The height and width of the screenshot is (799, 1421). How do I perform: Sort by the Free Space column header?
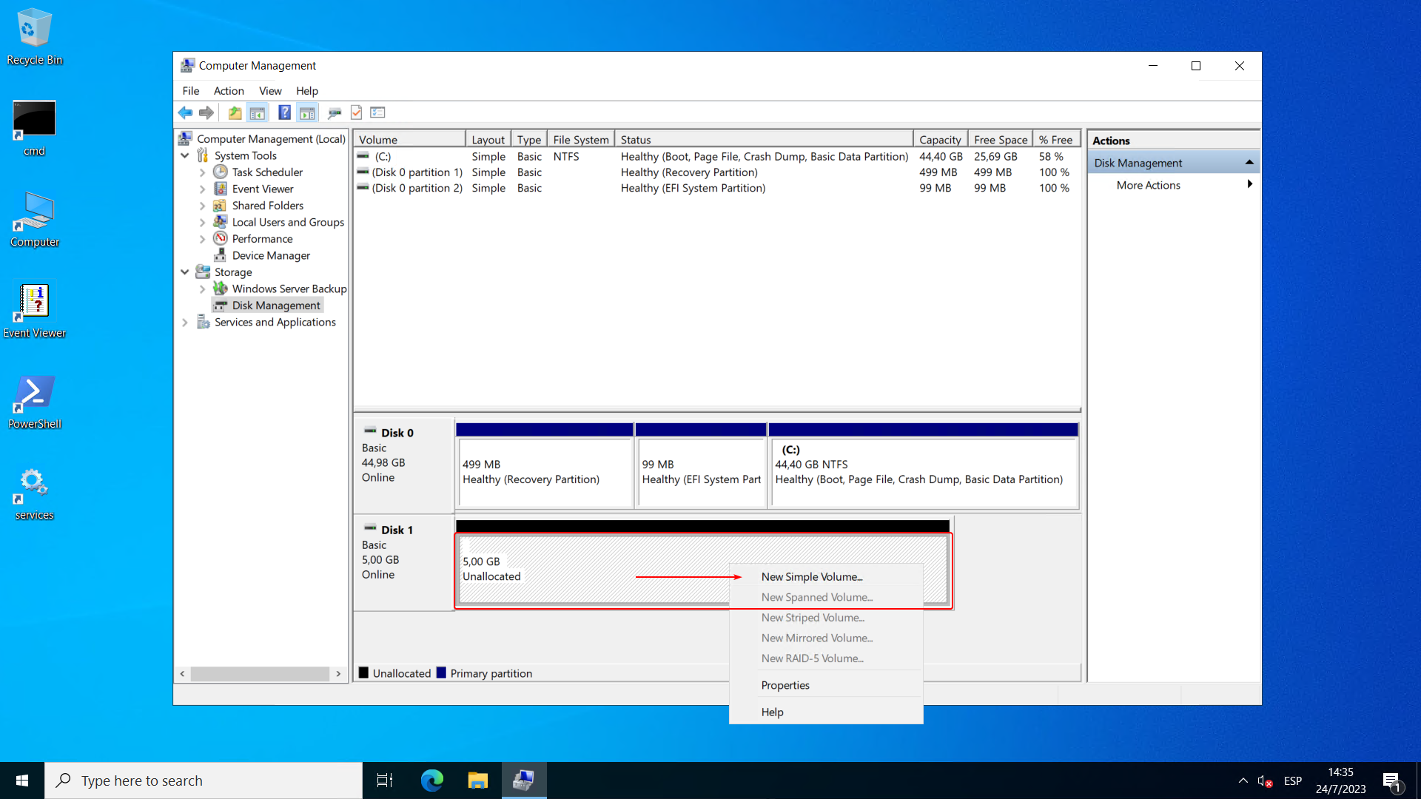(x=1001, y=139)
